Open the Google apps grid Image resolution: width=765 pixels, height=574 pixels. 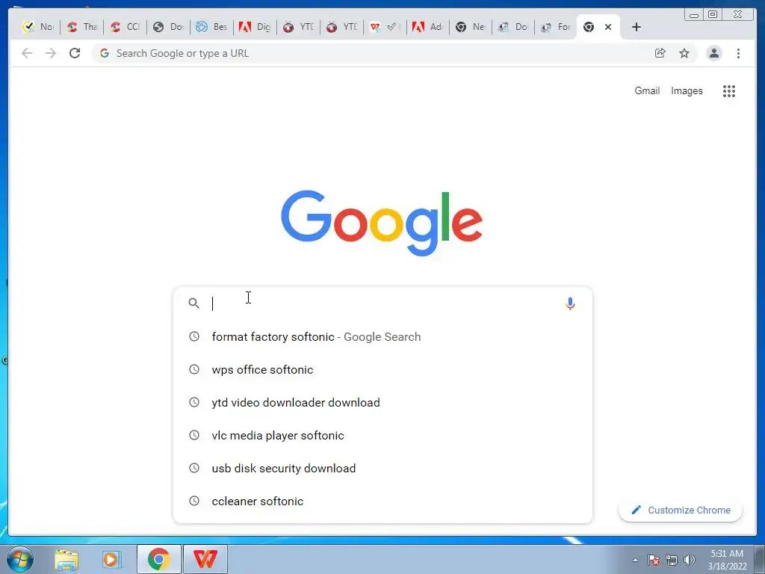[x=729, y=90]
